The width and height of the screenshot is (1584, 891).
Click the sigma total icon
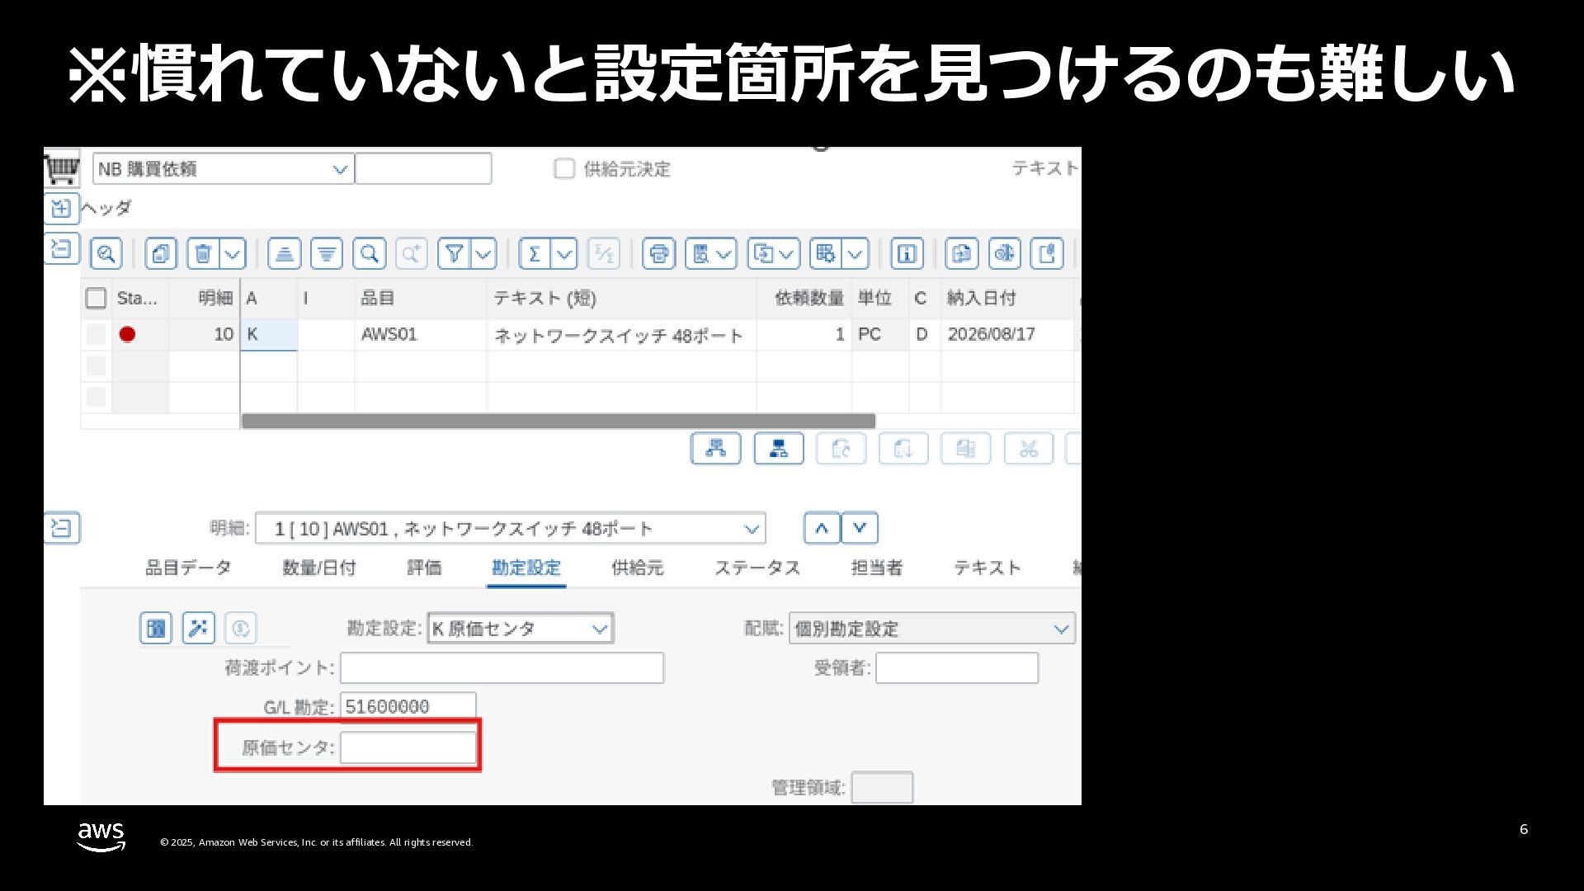tap(535, 253)
